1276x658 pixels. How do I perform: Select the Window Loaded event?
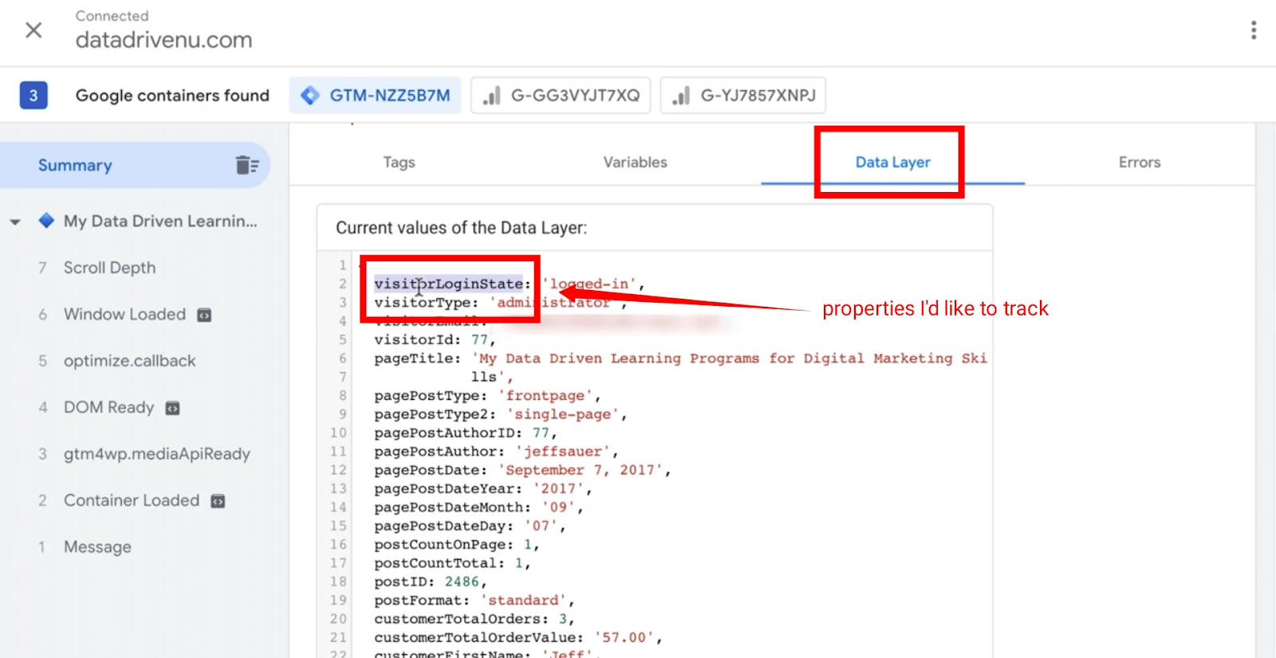[124, 315]
